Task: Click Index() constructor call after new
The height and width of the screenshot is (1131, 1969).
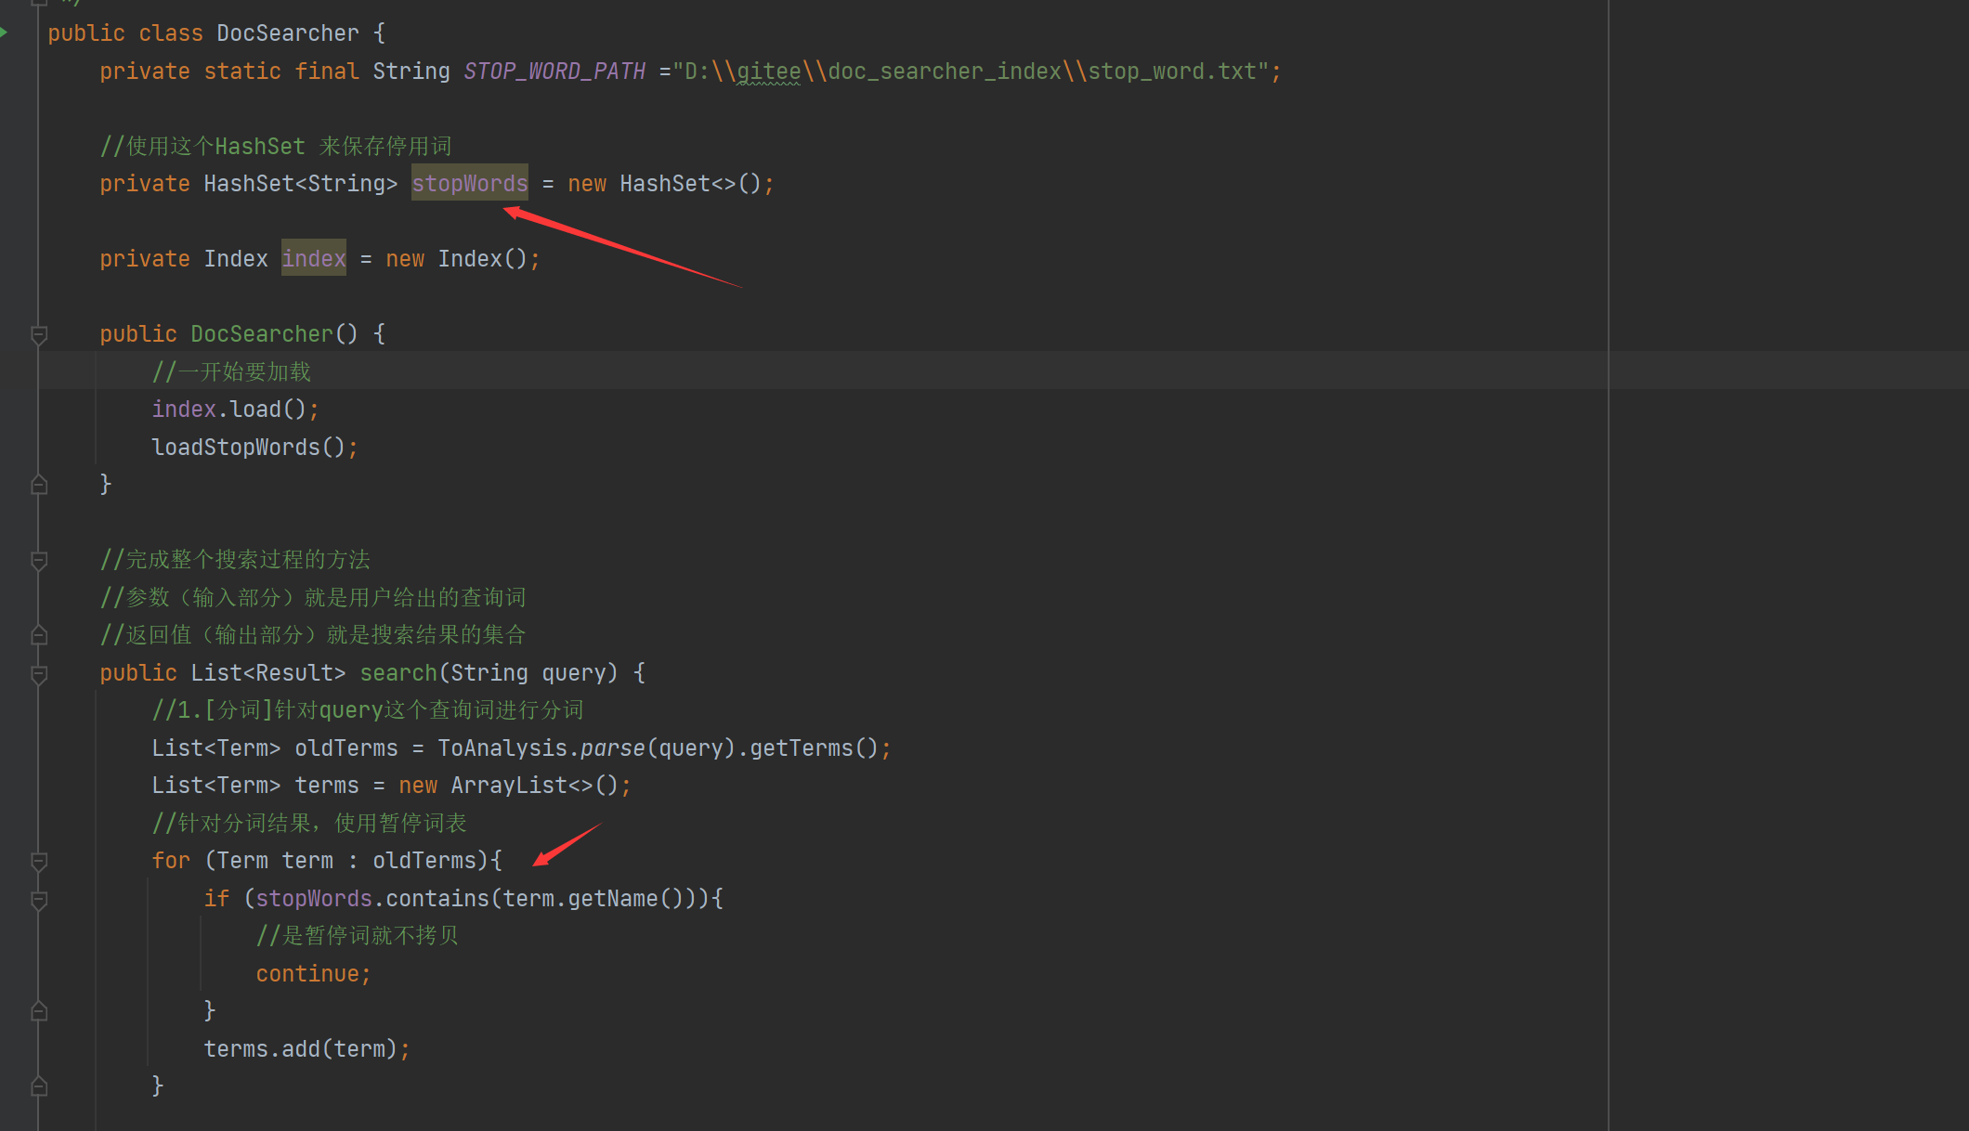Action: (x=483, y=259)
